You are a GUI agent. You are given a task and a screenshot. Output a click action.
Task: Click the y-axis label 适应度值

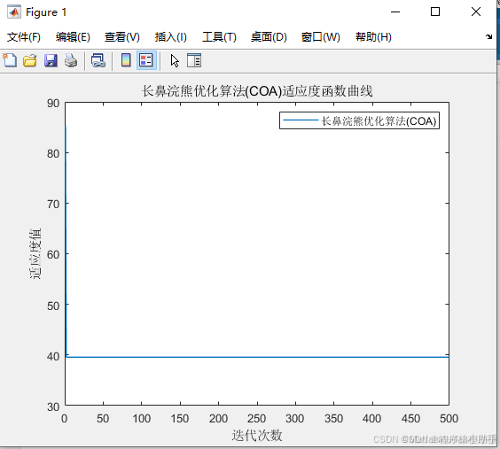(x=35, y=254)
